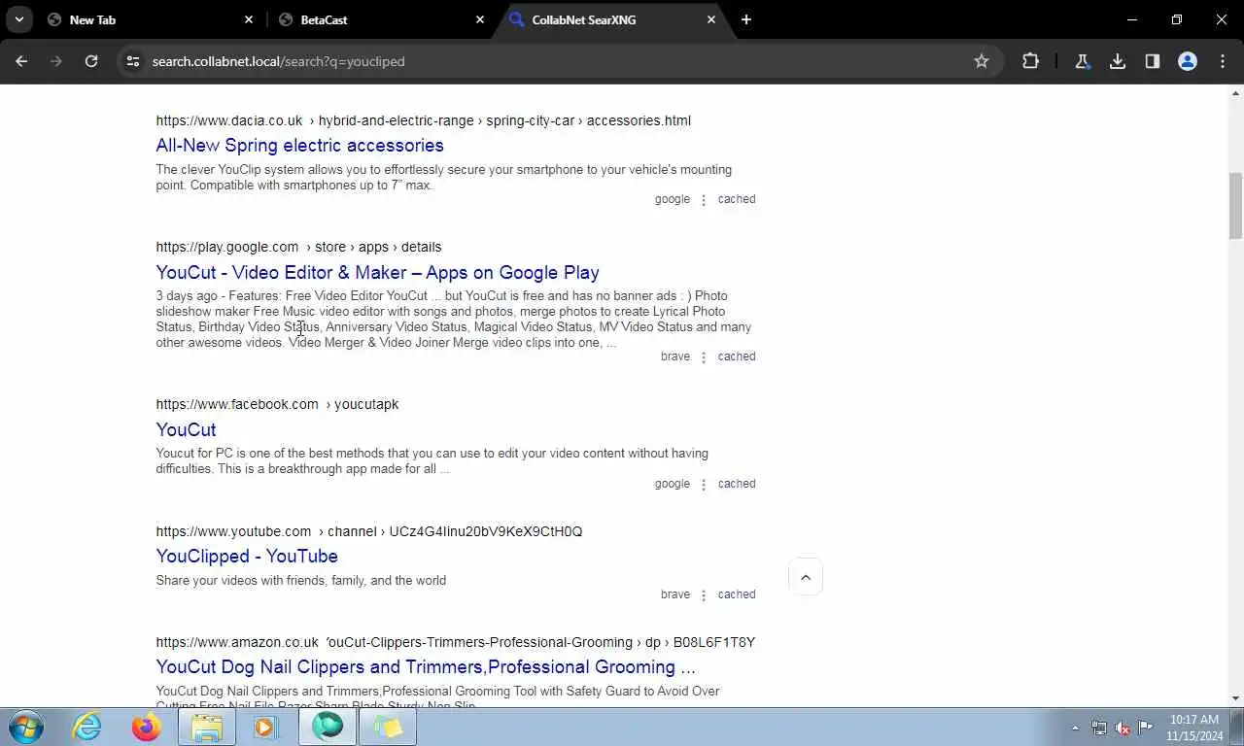
Task: Open the profile avatar menu
Action: coord(1188,61)
